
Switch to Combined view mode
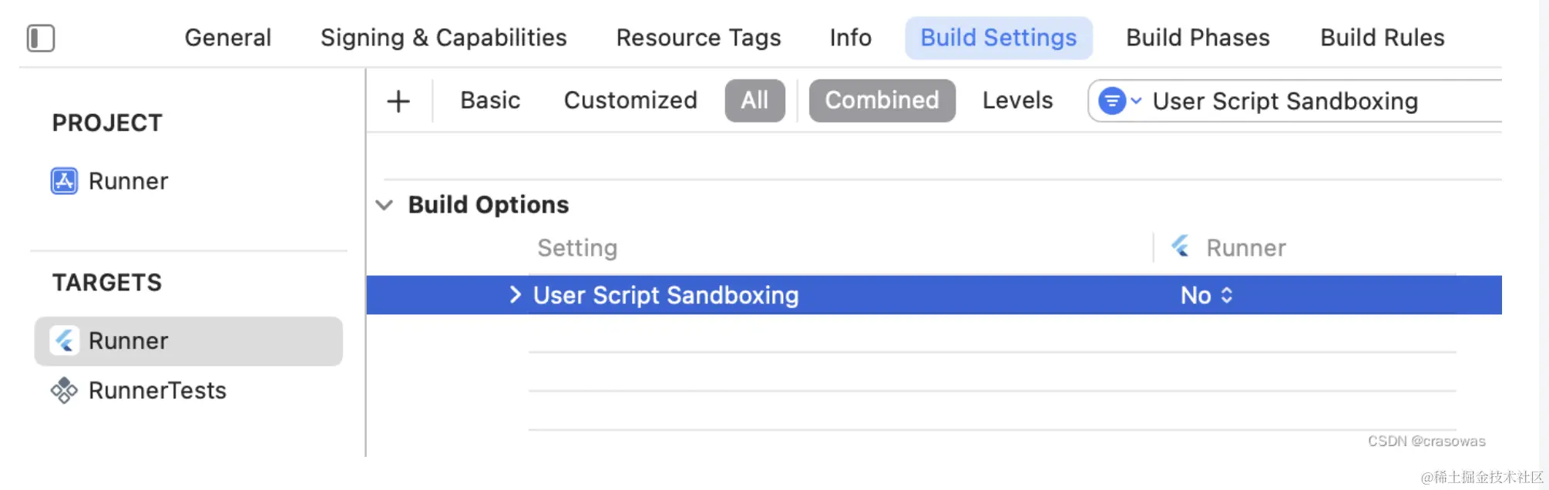pyautogui.click(x=882, y=101)
